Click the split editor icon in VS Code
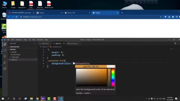The width and height of the screenshot is (180, 101). [175, 43]
